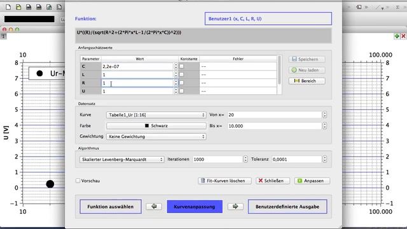
Task: Open the line tool dropdown arrow in the toolbar
Action: tap(382, 8)
